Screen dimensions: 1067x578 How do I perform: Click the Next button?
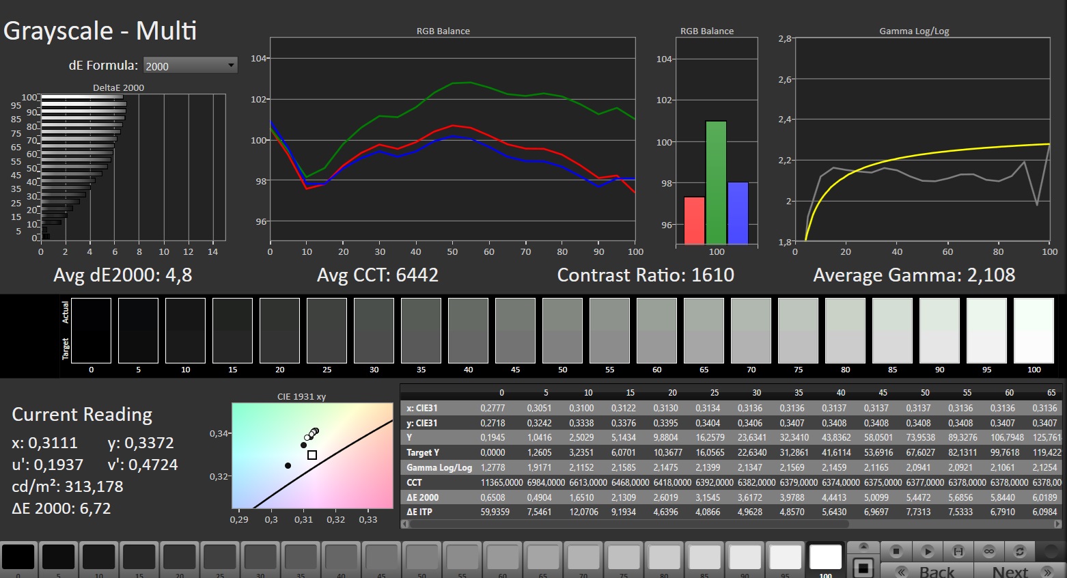pos(1019,571)
